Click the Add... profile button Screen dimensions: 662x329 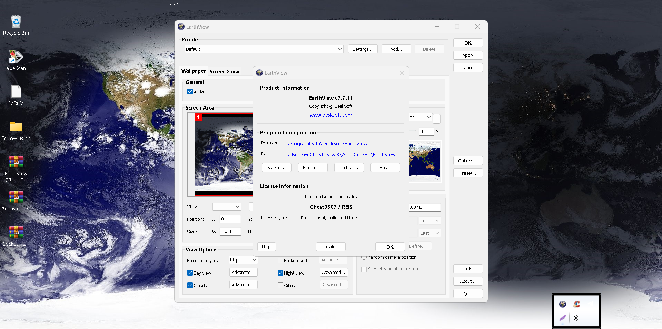coord(396,49)
